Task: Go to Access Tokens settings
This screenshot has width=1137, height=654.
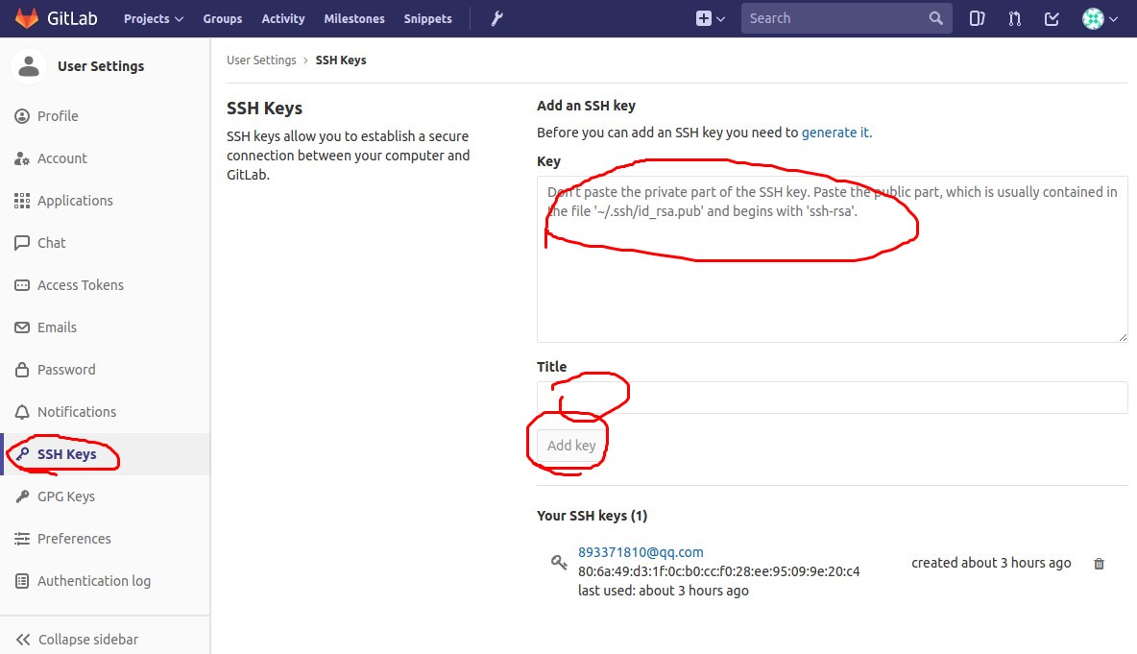Action: point(80,285)
